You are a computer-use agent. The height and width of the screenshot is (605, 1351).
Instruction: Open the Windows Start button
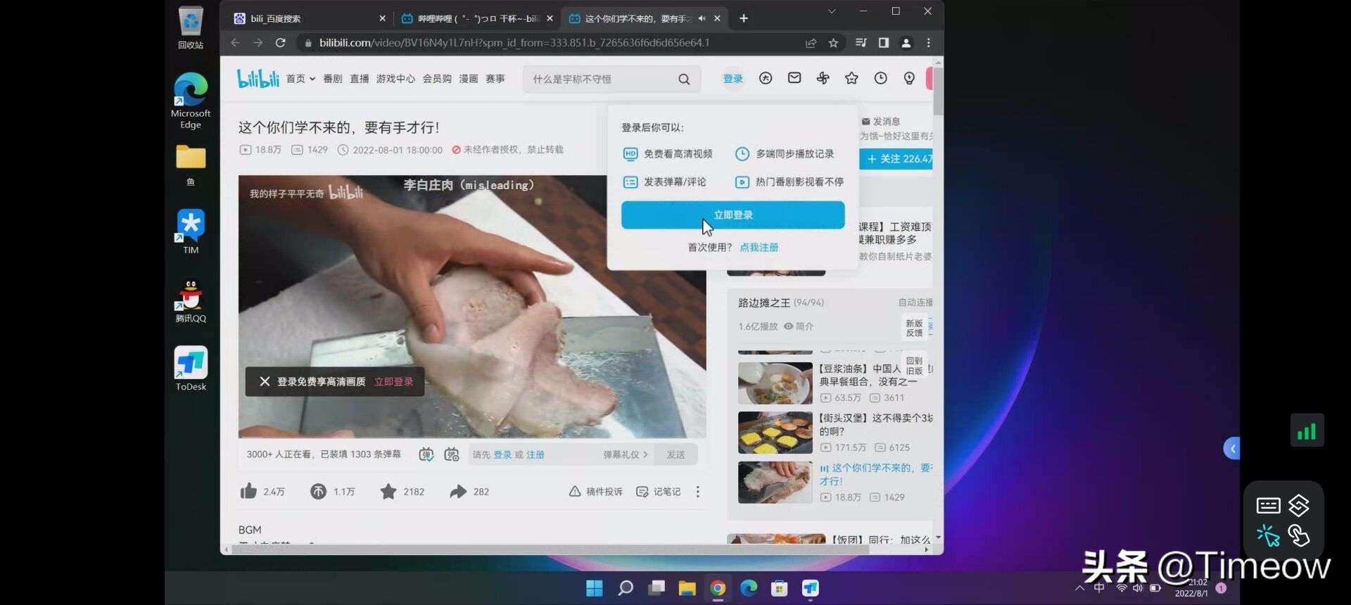(x=595, y=588)
